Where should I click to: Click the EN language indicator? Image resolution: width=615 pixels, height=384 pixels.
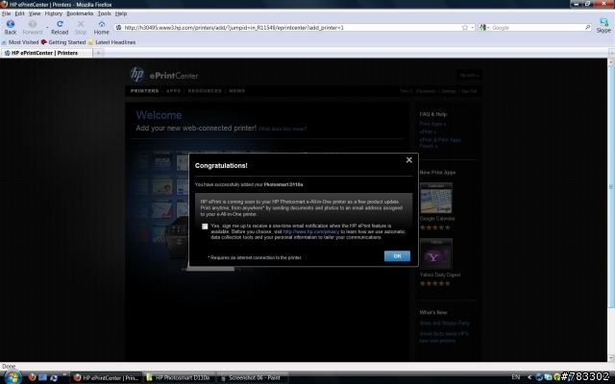click(516, 377)
